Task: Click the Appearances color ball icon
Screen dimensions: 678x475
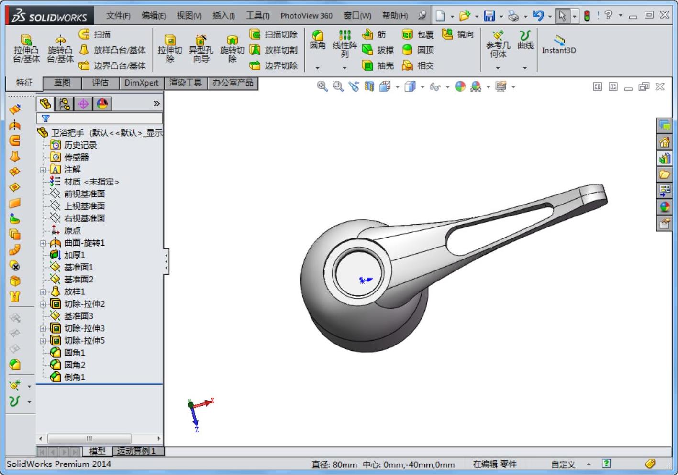Action: pyautogui.click(x=460, y=86)
